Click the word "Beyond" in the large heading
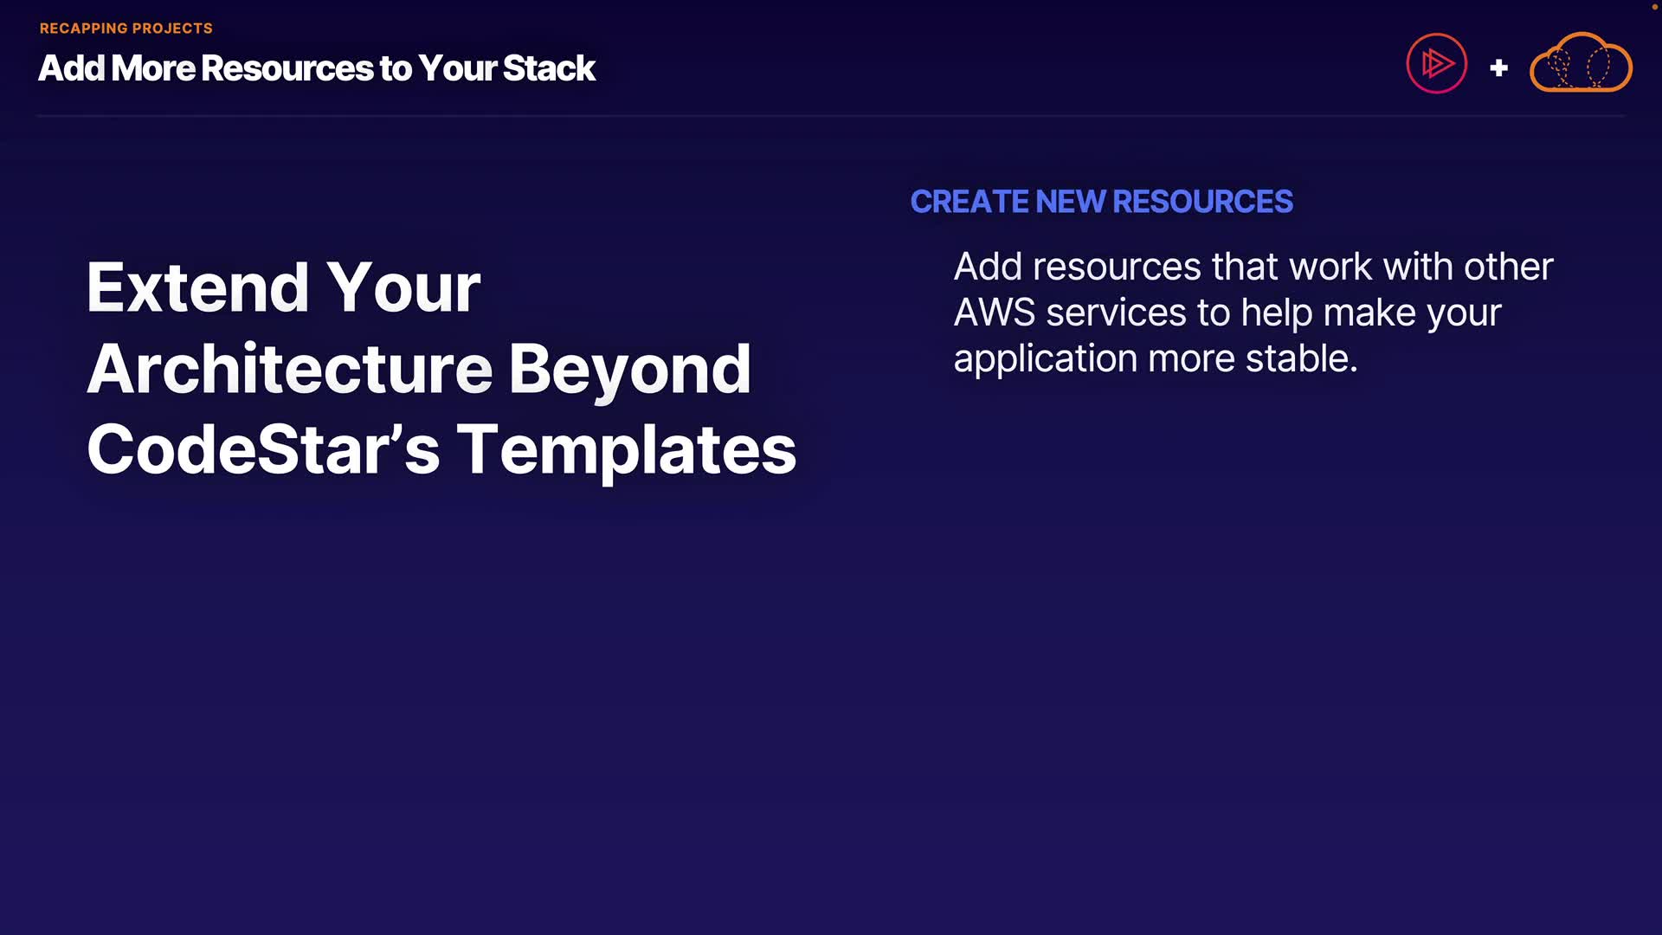 click(629, 369)
